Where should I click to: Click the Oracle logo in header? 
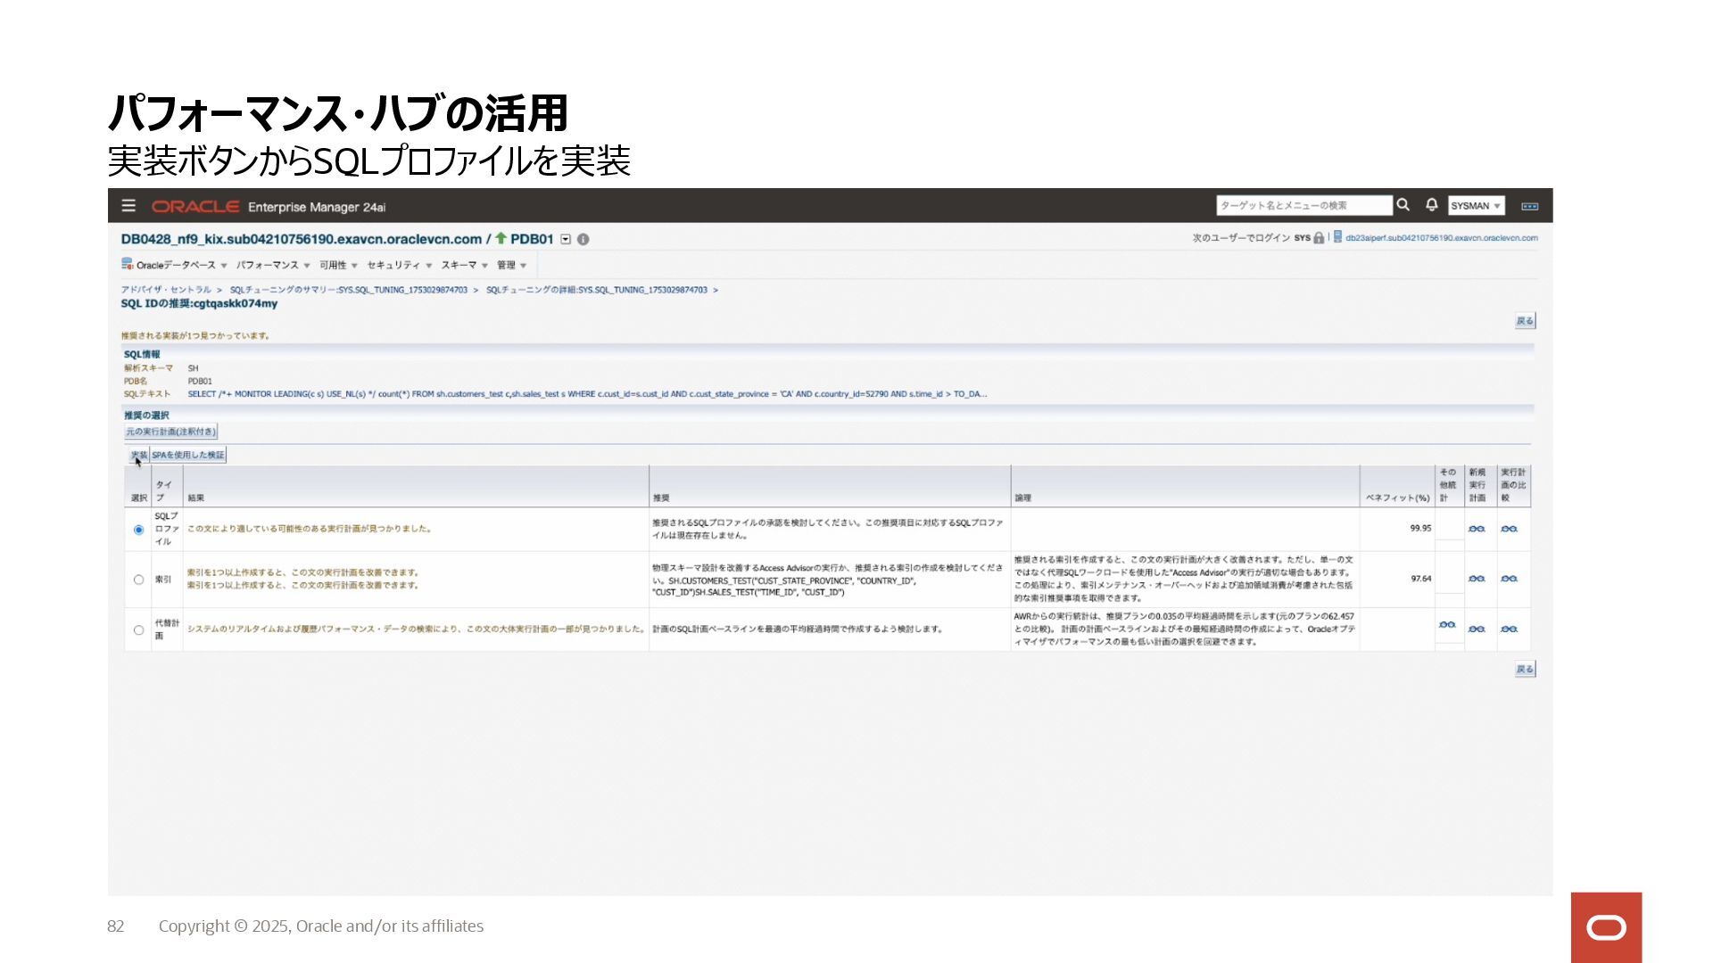pyautogui.click(x=194, y=207)
